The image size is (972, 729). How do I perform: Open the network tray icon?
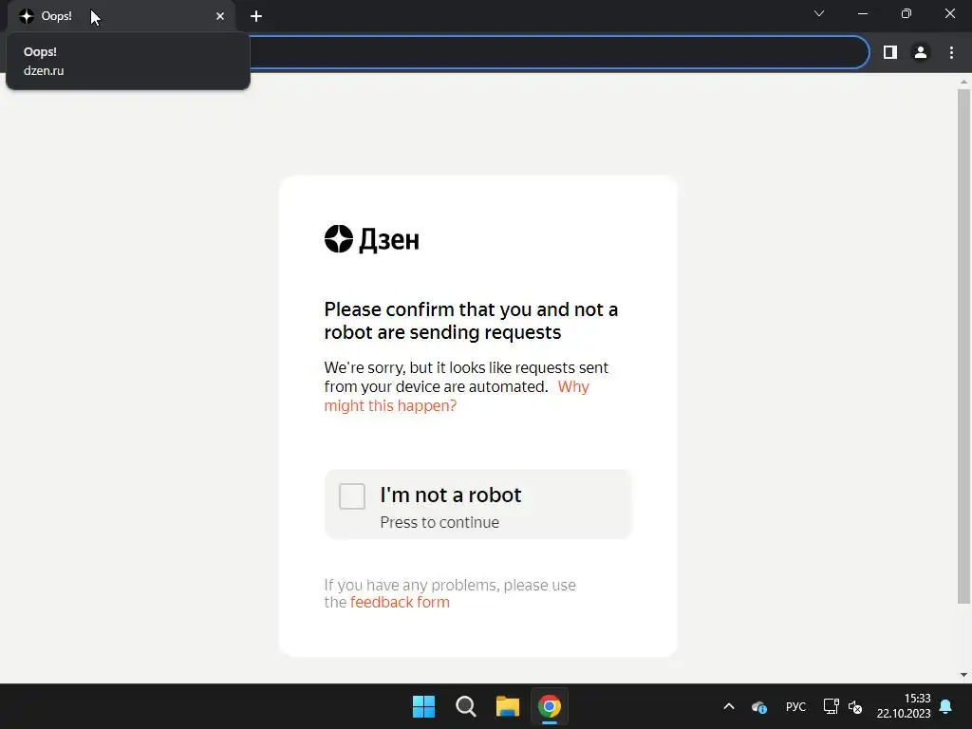point(831,706)
